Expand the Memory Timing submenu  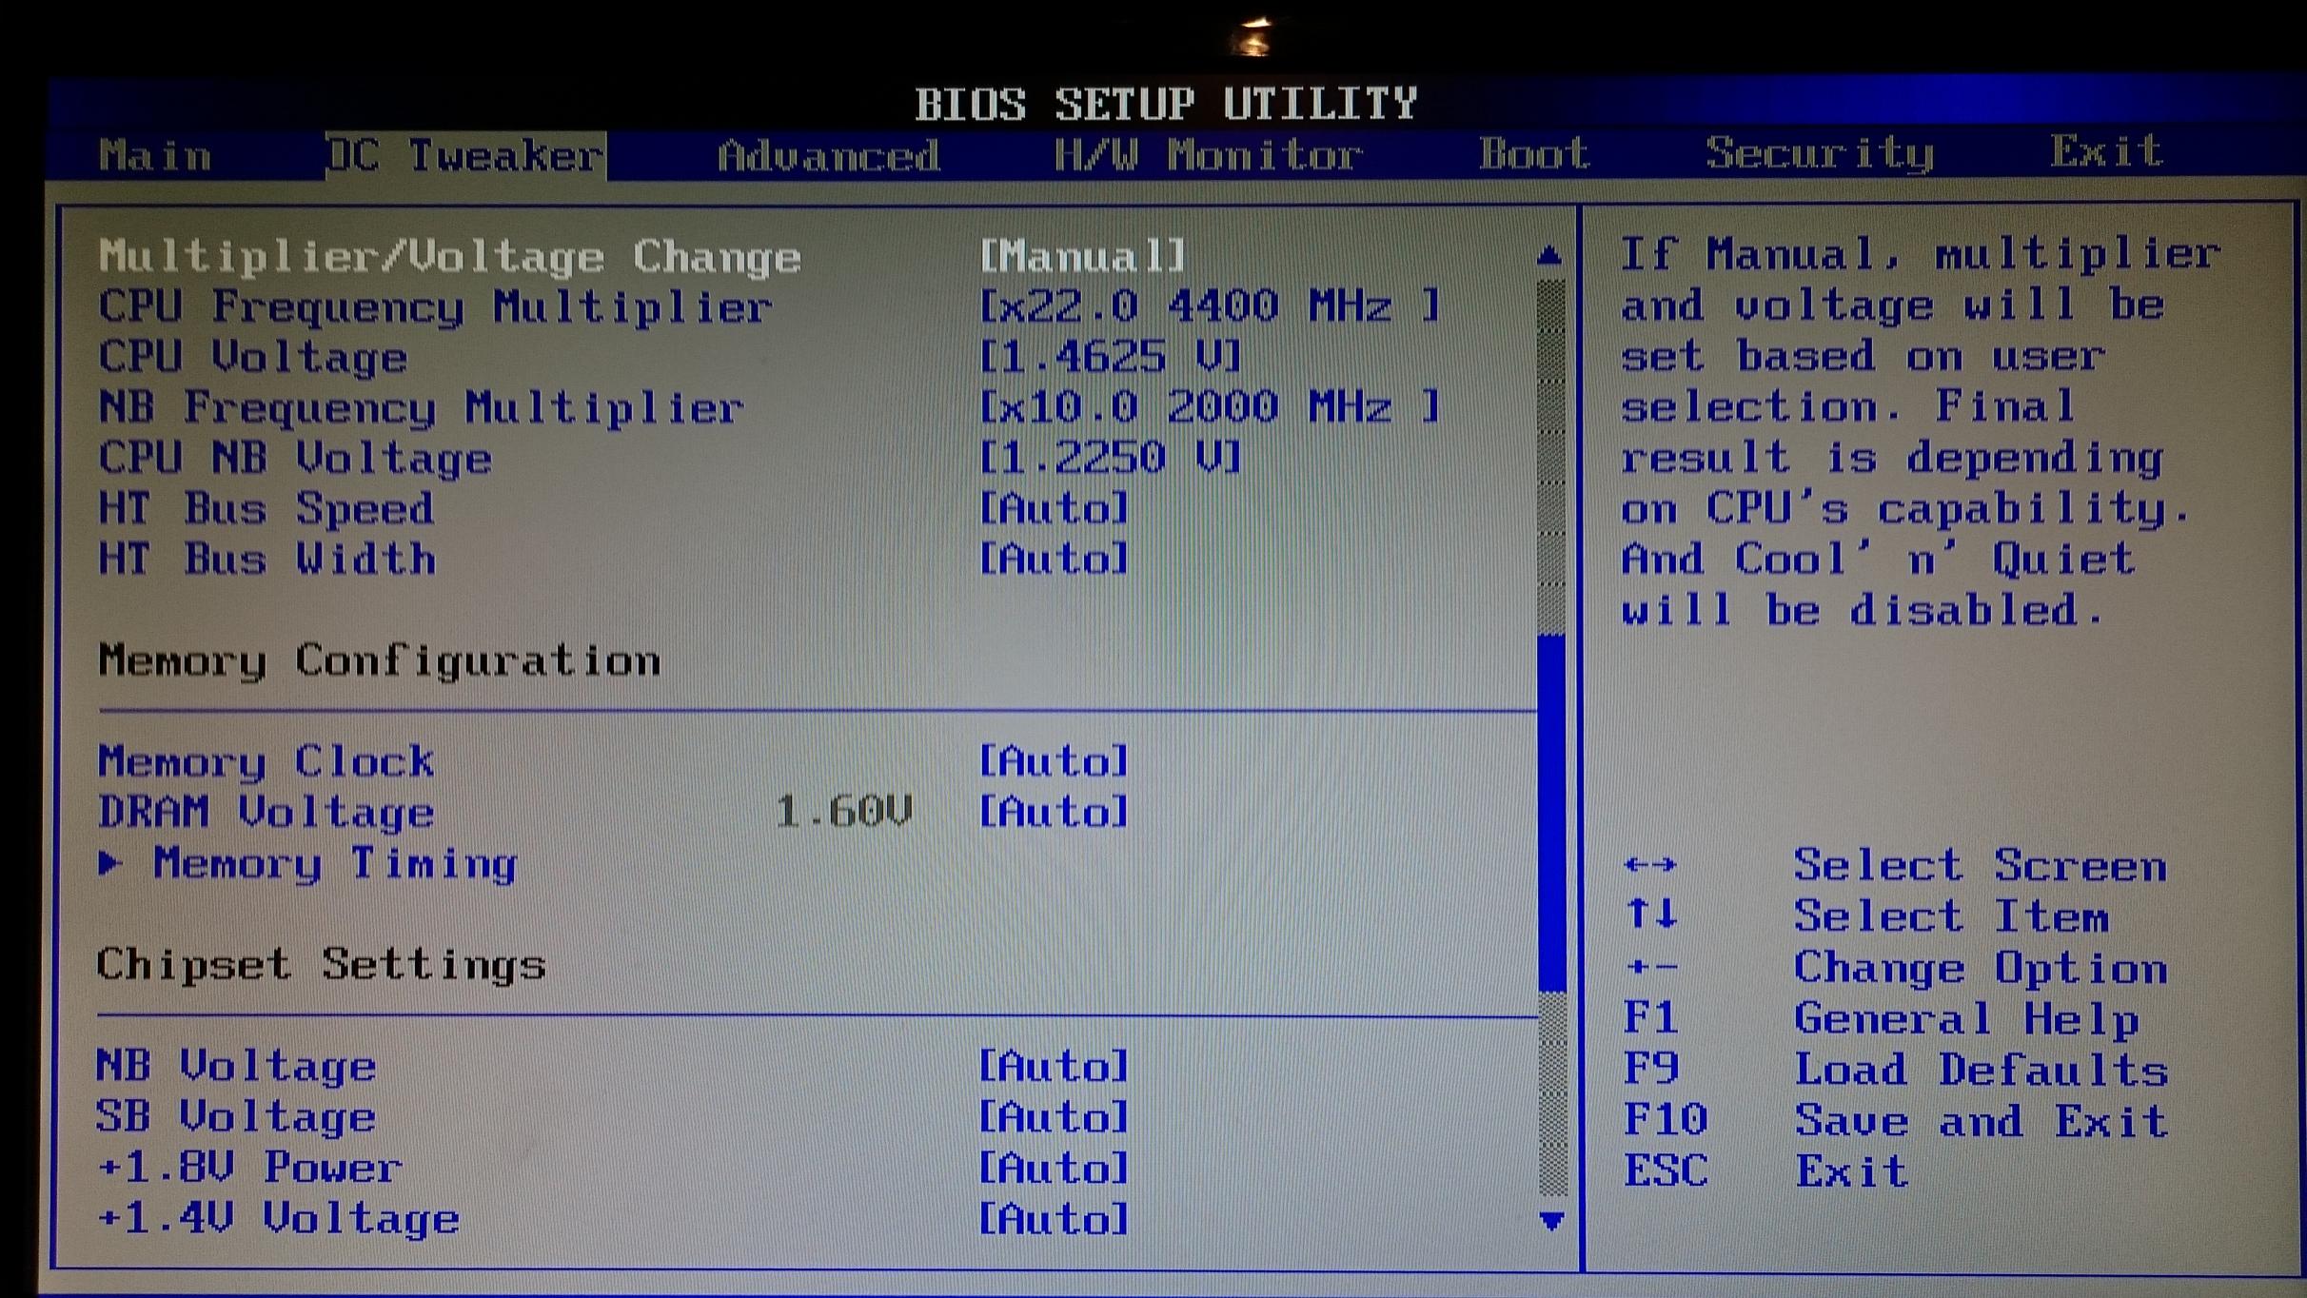(x=333, y=864)
